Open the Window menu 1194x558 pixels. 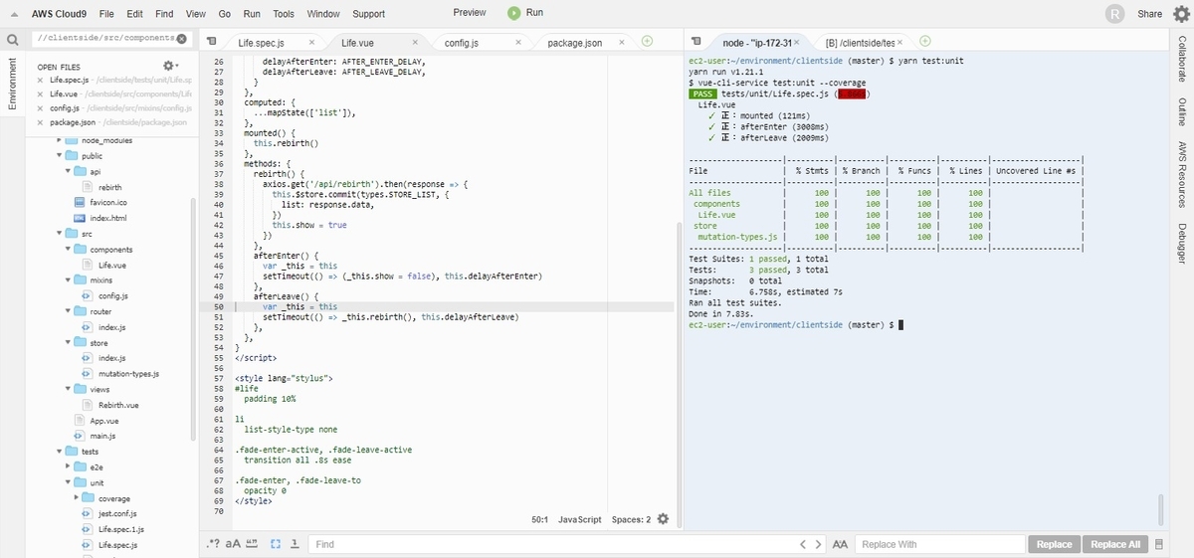[323, 14]
